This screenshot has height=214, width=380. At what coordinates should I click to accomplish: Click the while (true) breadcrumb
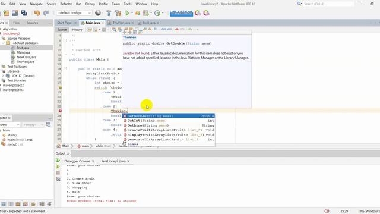[x=103, y=146]
